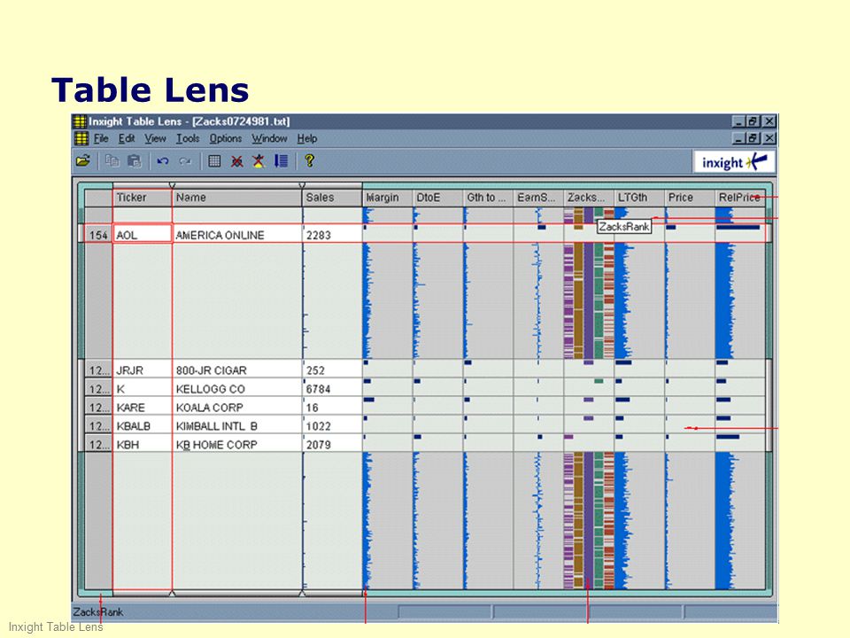Open the View menu
Screen dimensions: 850x638
[x=155, y=138]
